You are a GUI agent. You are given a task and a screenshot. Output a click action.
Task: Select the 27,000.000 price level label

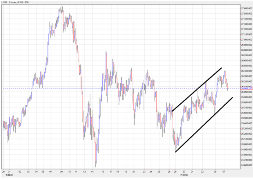[x=247, y=40]
